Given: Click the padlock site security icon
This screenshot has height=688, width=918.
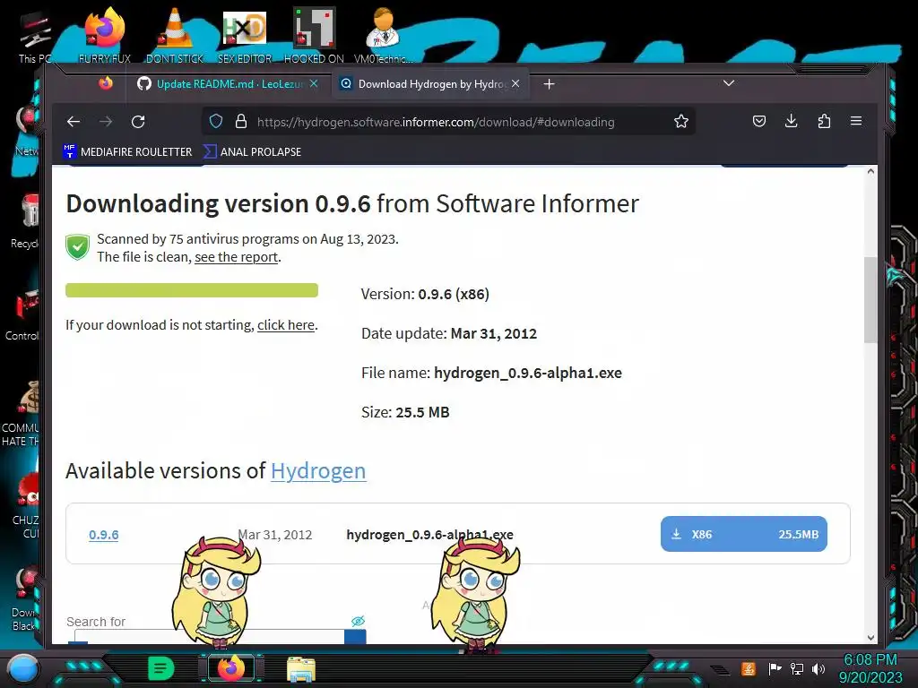Looking at the screenshot, I should [x=240, y=121].
